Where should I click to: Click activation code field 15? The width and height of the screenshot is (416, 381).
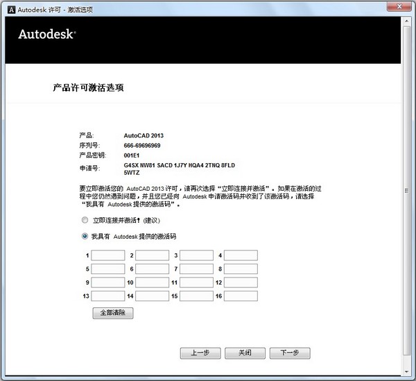pyautogui.click(x=197, y=296)
